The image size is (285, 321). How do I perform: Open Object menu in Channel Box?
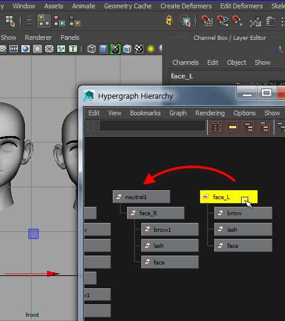236,62
